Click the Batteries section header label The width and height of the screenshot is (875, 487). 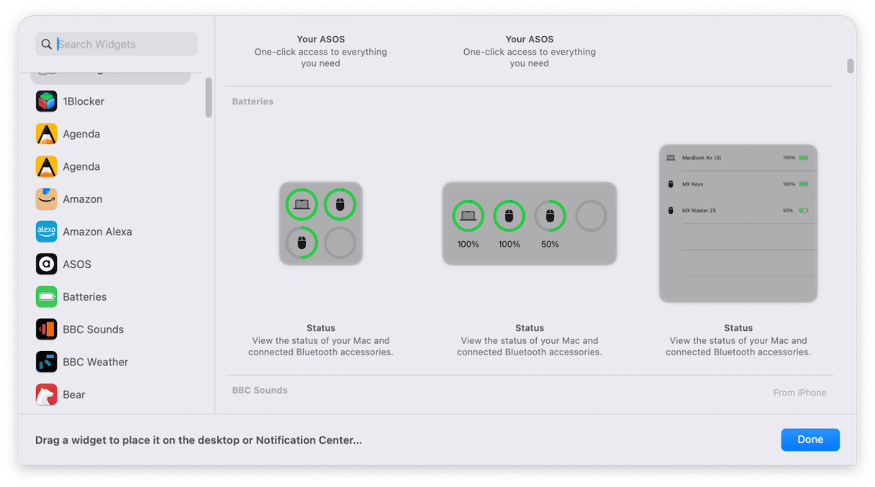pyautogui.click(x=253, y=102)
